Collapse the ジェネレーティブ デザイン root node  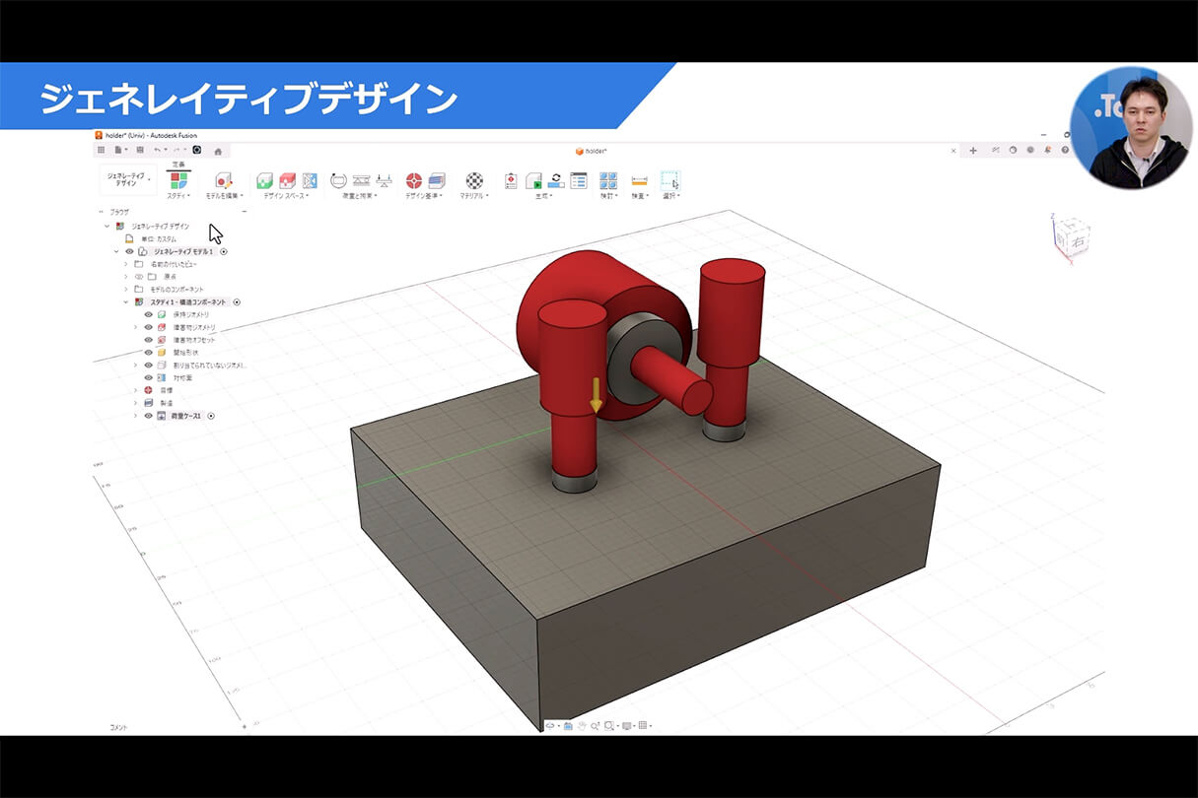click(x=106, y=226)
